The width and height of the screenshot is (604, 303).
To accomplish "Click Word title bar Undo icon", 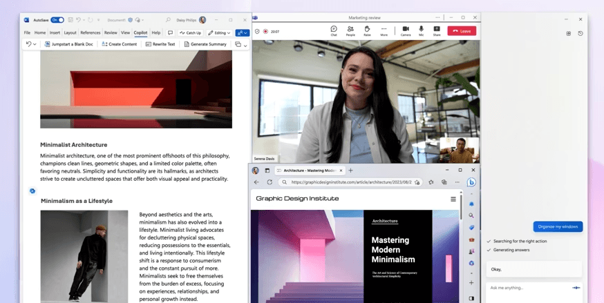I will (x=78, y=20).
